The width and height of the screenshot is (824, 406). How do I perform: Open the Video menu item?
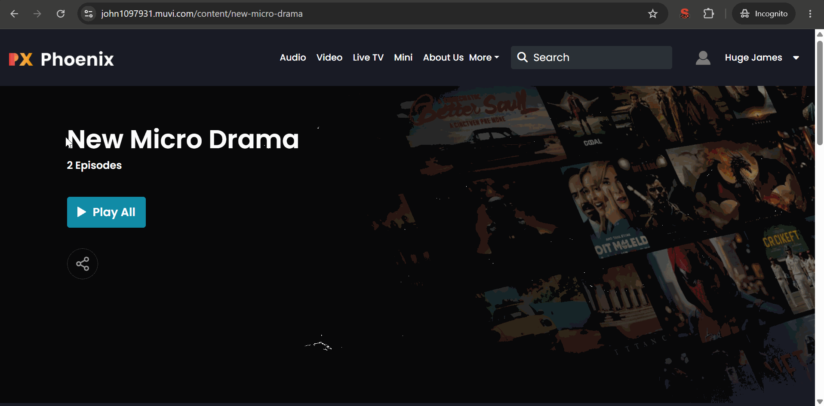329,58
